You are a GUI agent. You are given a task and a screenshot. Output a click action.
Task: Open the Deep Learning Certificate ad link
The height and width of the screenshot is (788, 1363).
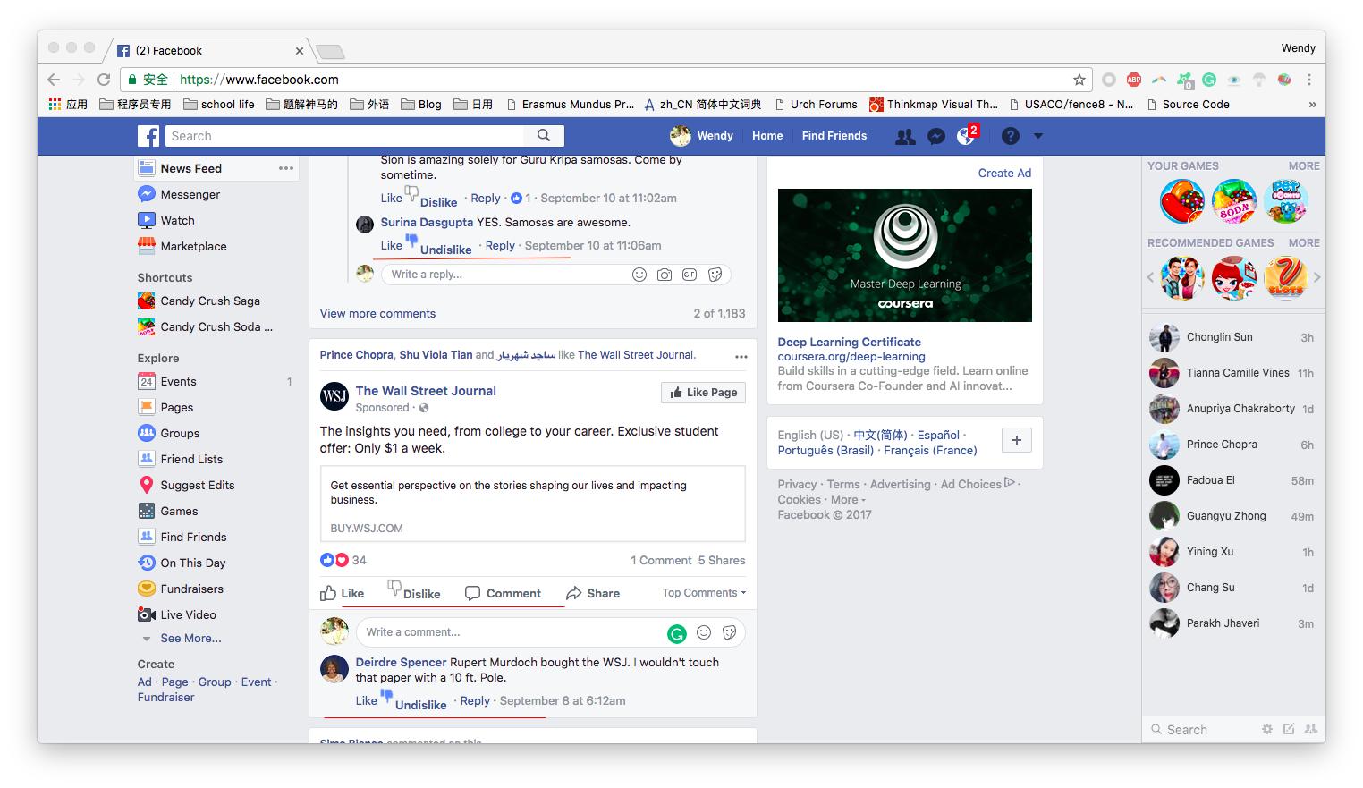(x=849, y=343)
